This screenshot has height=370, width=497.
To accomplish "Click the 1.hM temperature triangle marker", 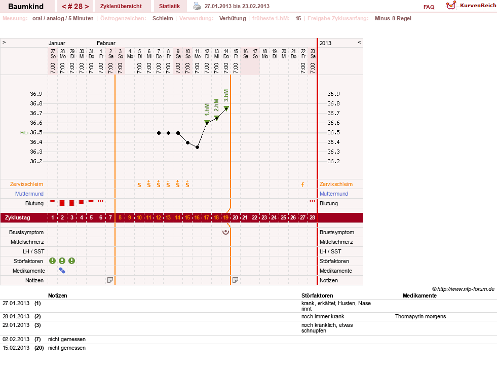I will [x=207, y=122].
